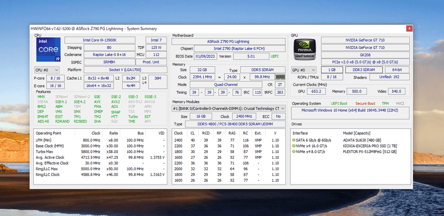Image resolution: width=444 pixels, height=216 pixels.
Task: Open the CPU #0 dropdown
Action: click(x=47, y=70)
